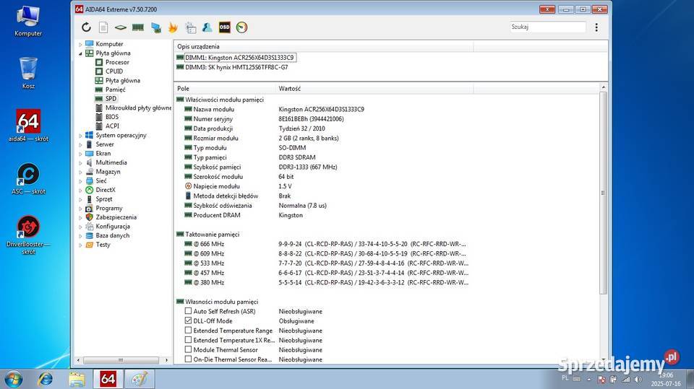The height and width of the screenshot is (389, 694).
Task: Expand the Komputer tree node
Action: tap(80, 44)
